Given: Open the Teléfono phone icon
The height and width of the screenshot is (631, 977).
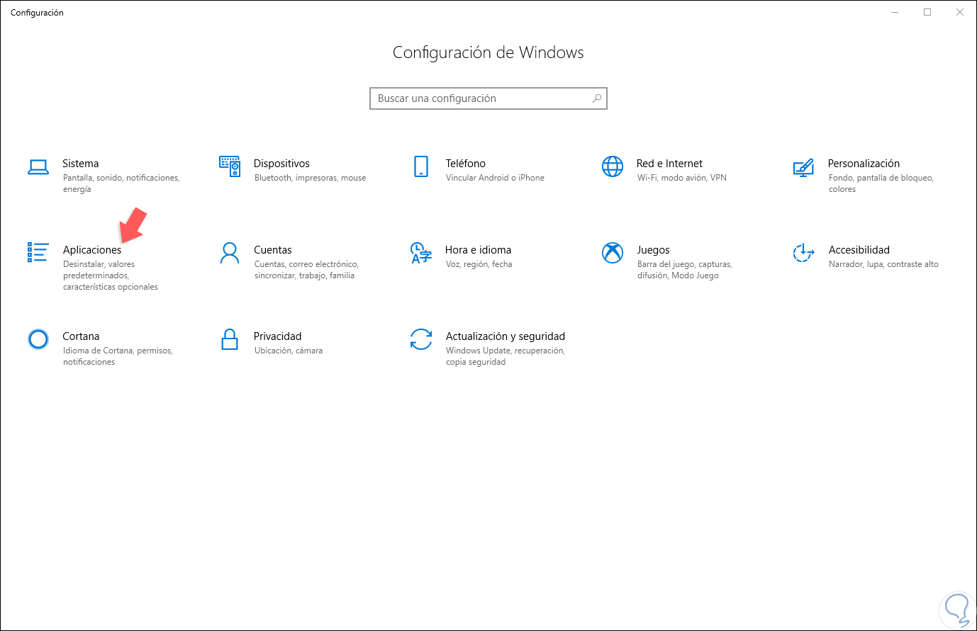Looking at the screenshot, I should (421, 166).
